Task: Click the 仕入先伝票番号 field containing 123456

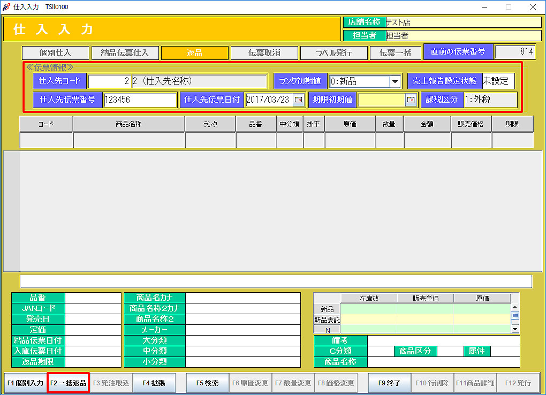Action: point(140,100)
